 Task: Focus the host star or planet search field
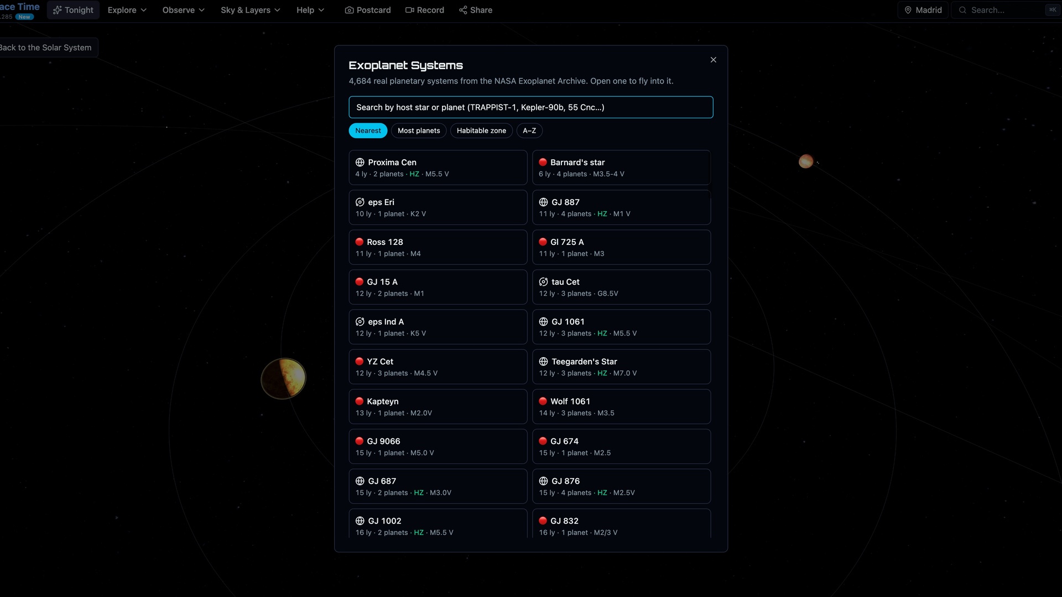point(531,107)
